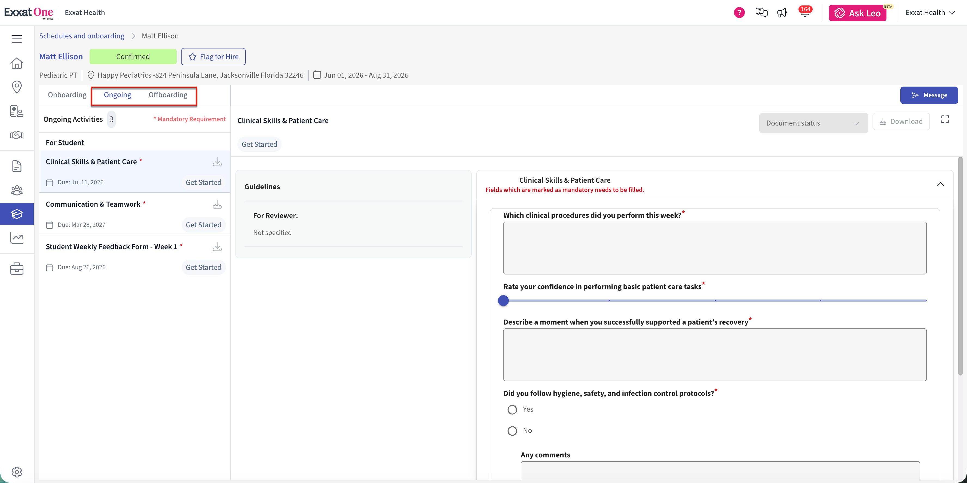Go to Home via sidebar house icon
Viewport: 967px width, 483px height.
[17, 63]
